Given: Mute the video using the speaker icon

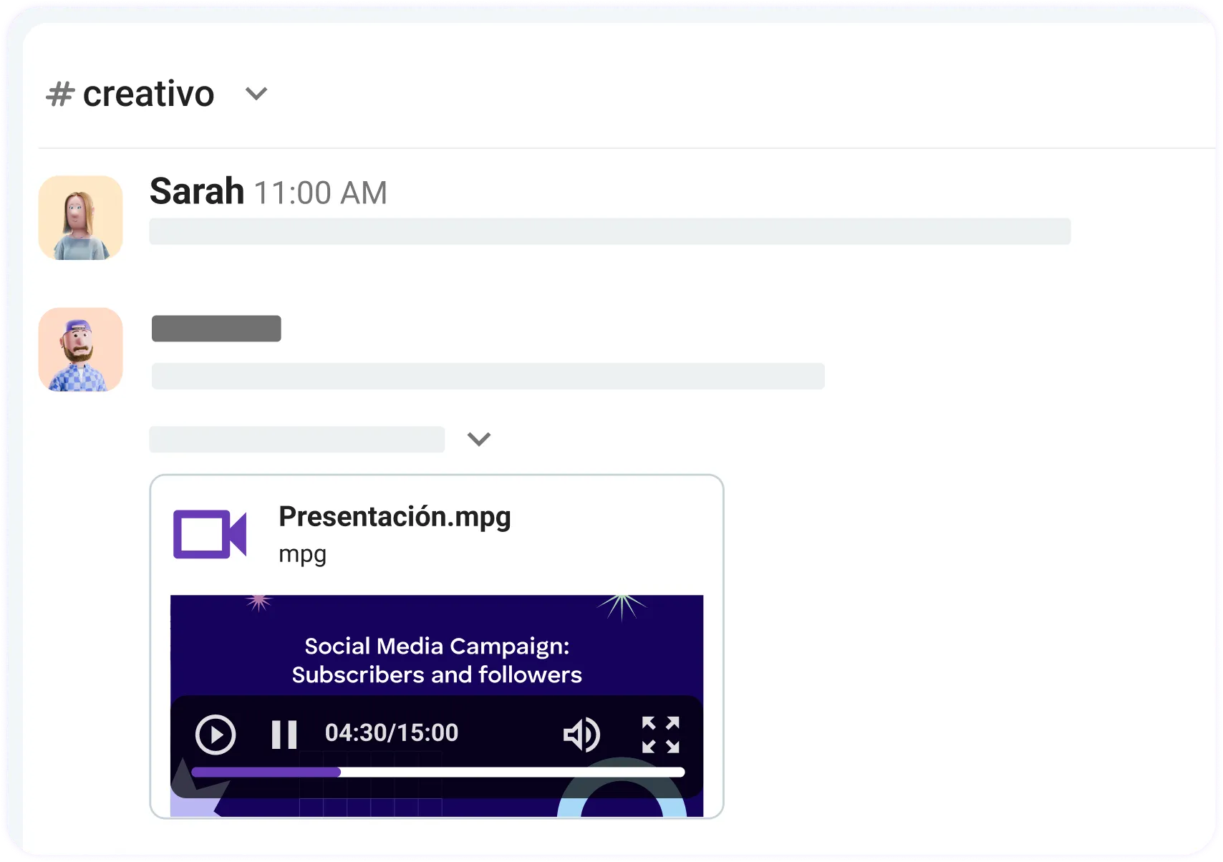Looking at the screenshot, I should [x=581, y=735].
